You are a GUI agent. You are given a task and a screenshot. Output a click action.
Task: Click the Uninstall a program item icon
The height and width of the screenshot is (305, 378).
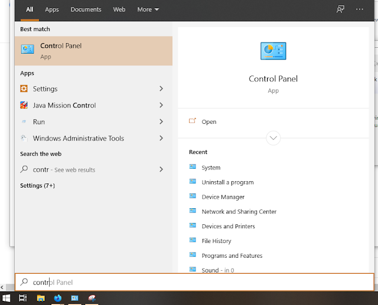pos(193,181)
